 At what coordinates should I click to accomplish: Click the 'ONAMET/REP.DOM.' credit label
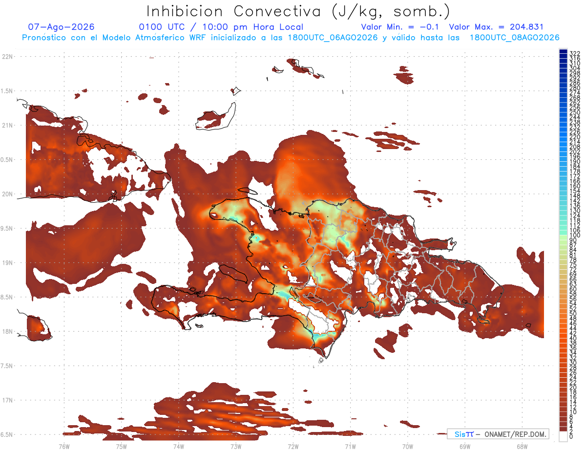[516, 434]
